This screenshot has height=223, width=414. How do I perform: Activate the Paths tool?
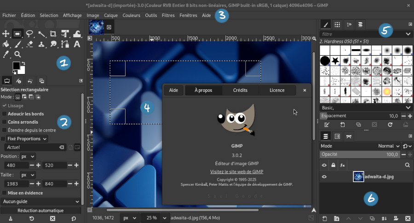point(65,44)
